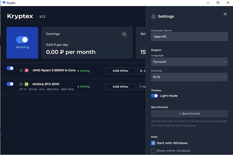
Task: Click the coin icon in the Ryzen row
Action: 141,71
